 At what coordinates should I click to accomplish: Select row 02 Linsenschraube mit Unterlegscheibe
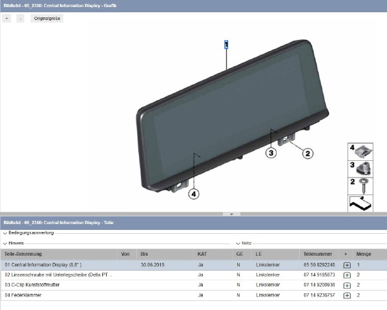194,275
